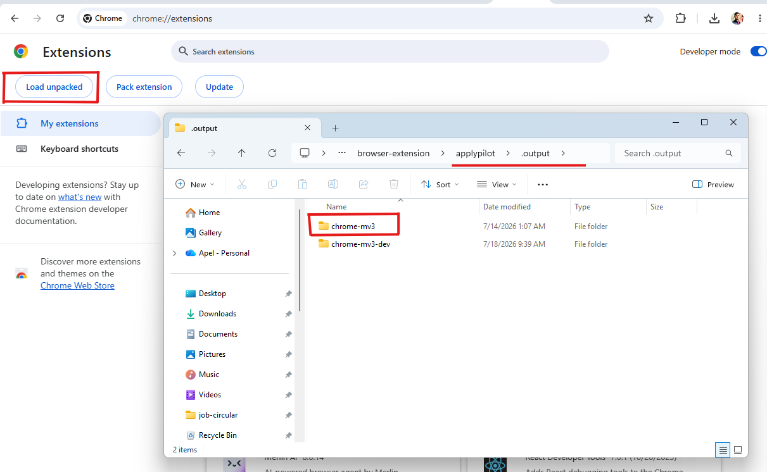Image resolution: width=767 pixels, height=472 pixels.
Task: Open the what's new link
Action: tap(80, 197)
